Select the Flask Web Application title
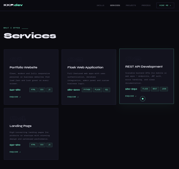179x169 pixels. click(85, 67)
